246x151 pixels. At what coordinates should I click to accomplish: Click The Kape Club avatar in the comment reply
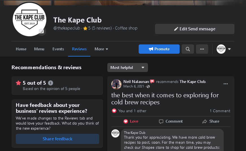click(x=115, y=133)
